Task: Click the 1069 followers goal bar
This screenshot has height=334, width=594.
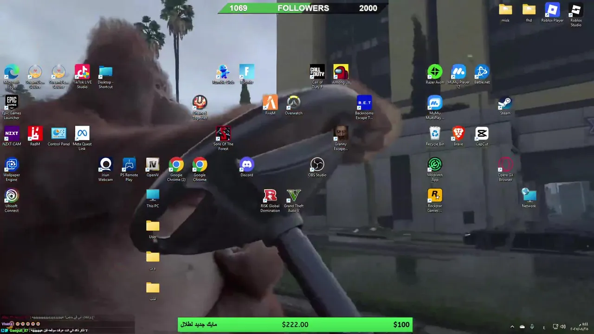Action: point(303,8)
